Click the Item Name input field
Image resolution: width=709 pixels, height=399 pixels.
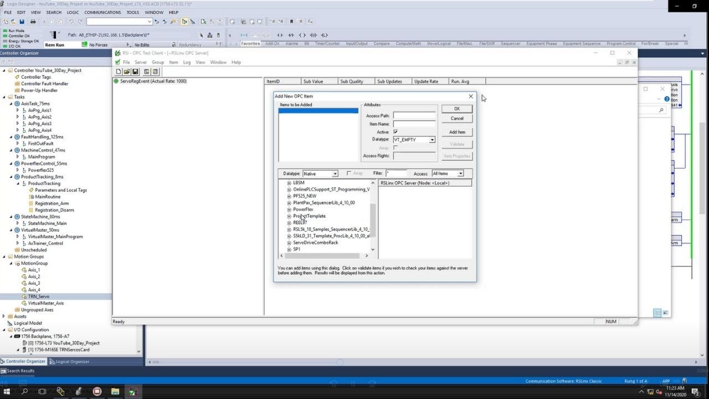(x=414, y=124)
